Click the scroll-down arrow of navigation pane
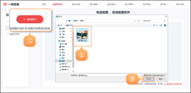This screenshot has width=191, height=93. [73, 72]
